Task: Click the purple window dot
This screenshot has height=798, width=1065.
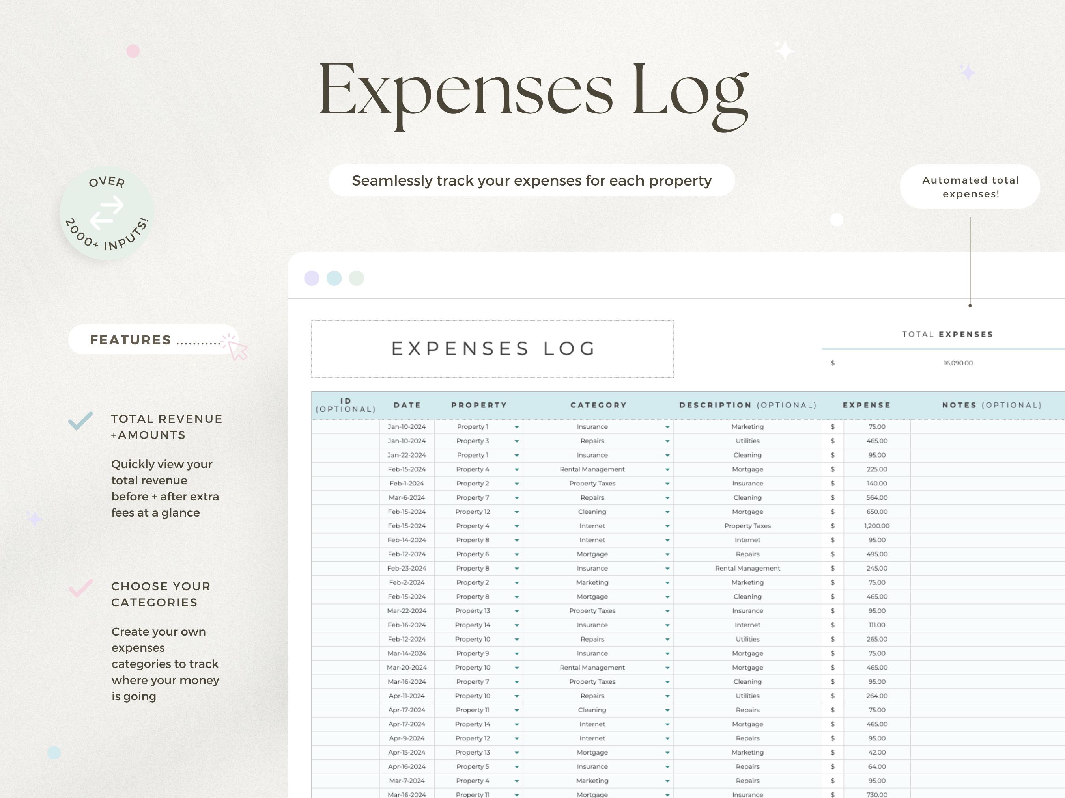Action: [312, 278]
